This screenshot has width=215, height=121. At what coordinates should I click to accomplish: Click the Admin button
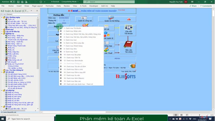117,59
